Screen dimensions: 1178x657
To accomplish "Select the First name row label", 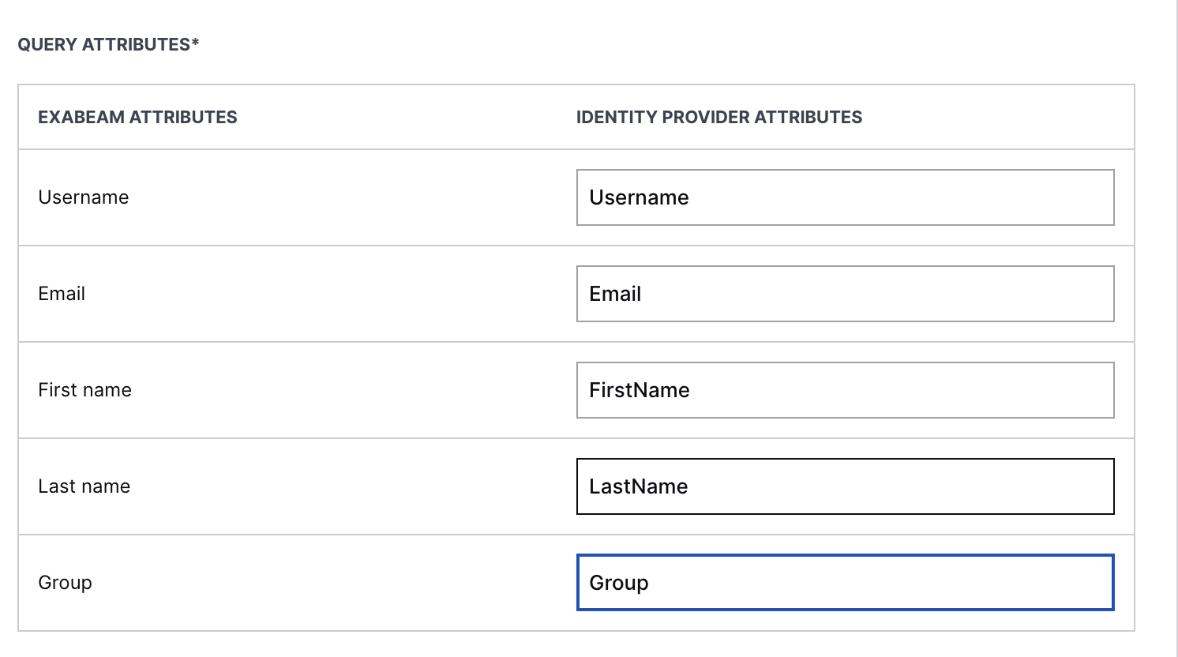I will (x=84, y=389).
